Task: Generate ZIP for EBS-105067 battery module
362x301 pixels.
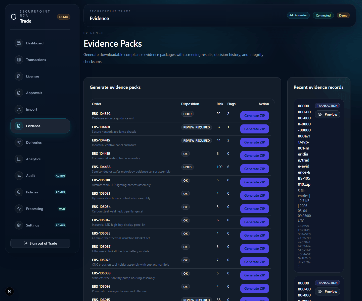Action: [x=255, y=249]
